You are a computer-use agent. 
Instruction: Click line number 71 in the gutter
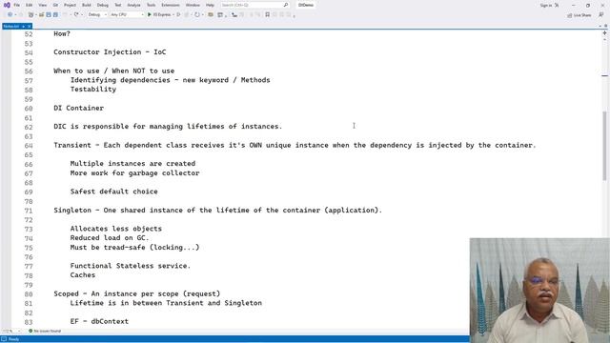point(29,211)
